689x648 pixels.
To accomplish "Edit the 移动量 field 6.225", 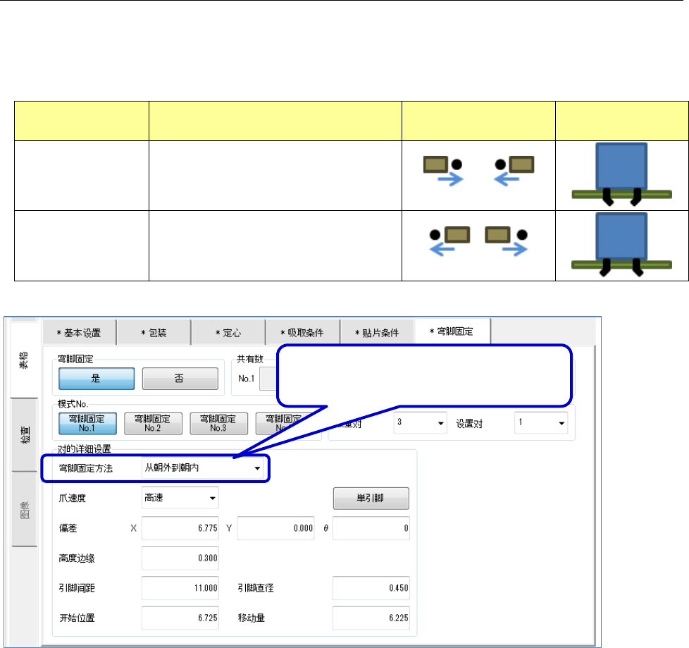I will coord(371,618).
